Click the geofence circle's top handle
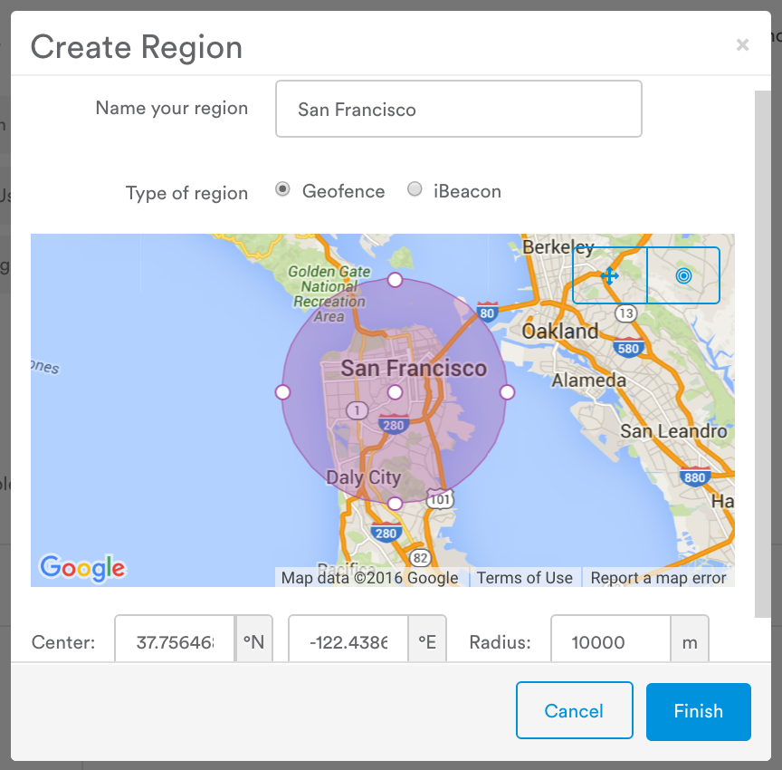Image resolution: width=782 pixels, height=770 pixels. pos(395,280)
